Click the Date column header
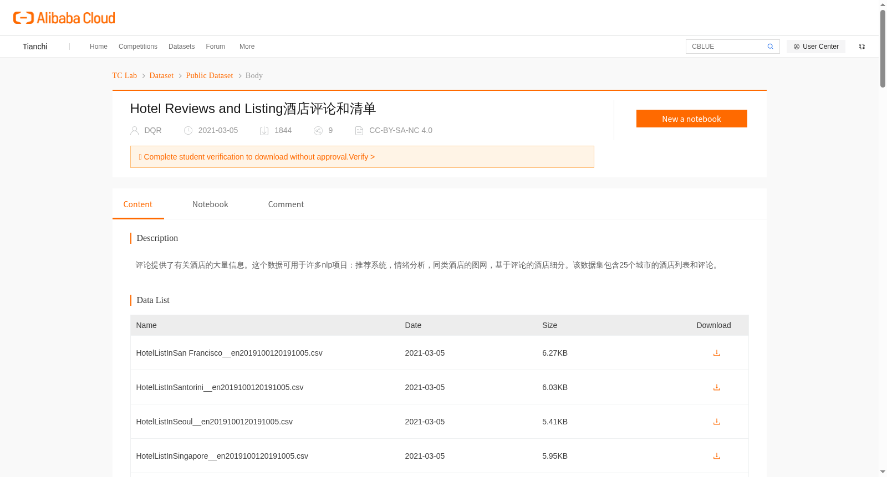 tap(413, 325)
